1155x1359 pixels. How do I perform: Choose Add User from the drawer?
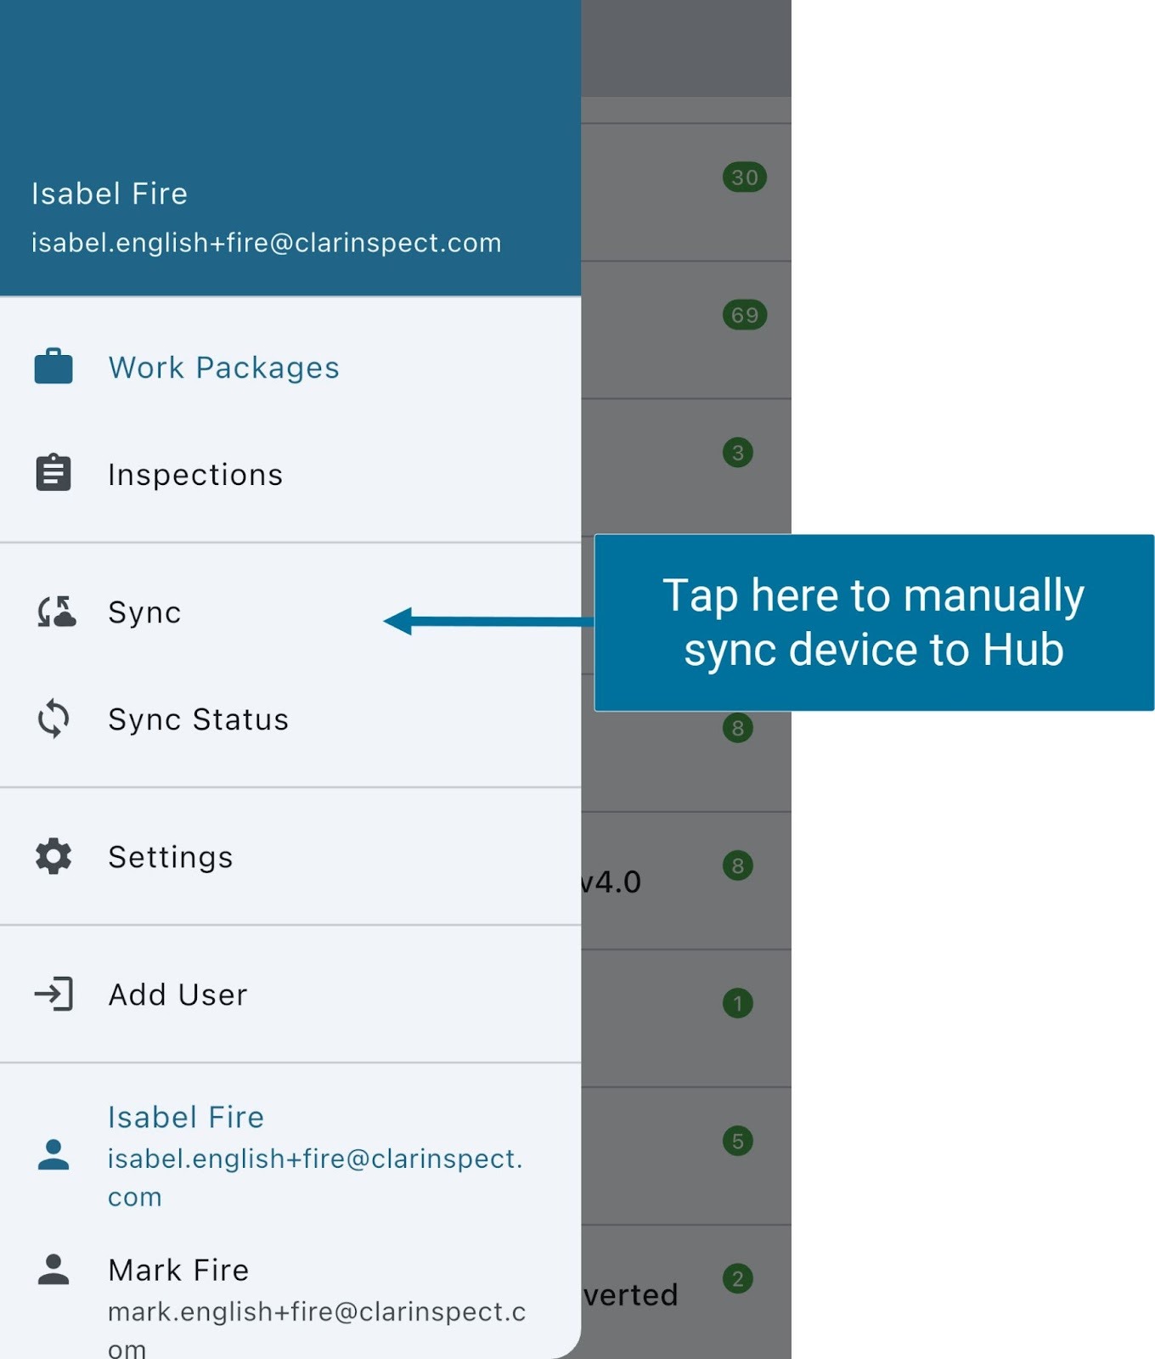point(177,995)
